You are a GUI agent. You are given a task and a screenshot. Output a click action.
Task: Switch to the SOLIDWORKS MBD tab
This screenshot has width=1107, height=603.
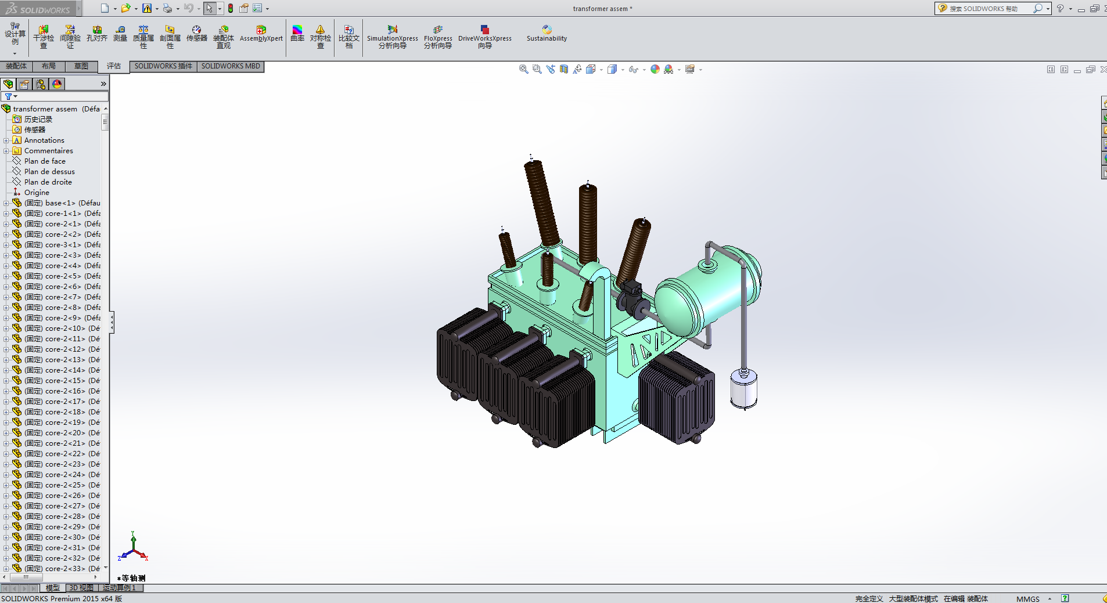pos(231,66)
